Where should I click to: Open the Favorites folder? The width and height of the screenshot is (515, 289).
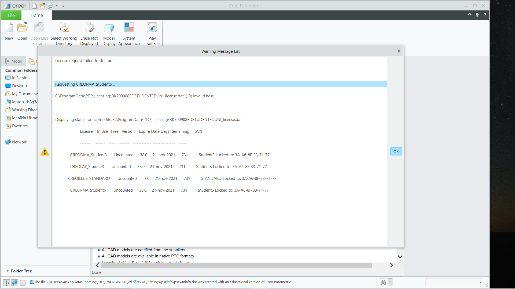click(x=20, y=126)
